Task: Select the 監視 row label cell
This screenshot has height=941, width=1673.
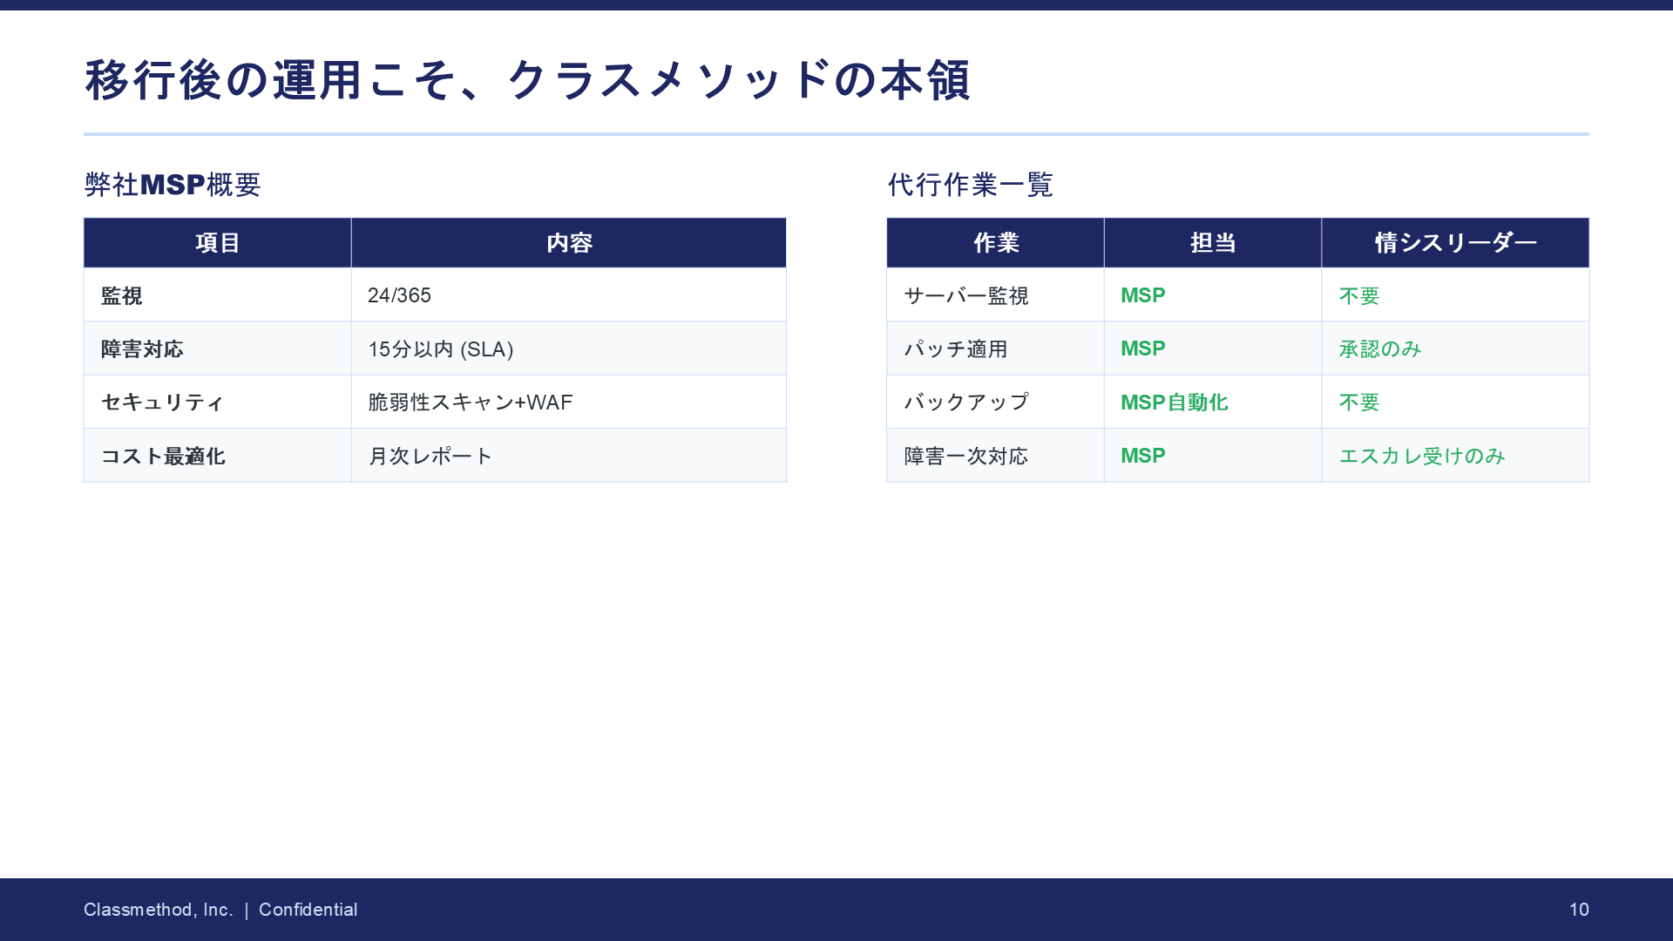Action: pos(122,296)
